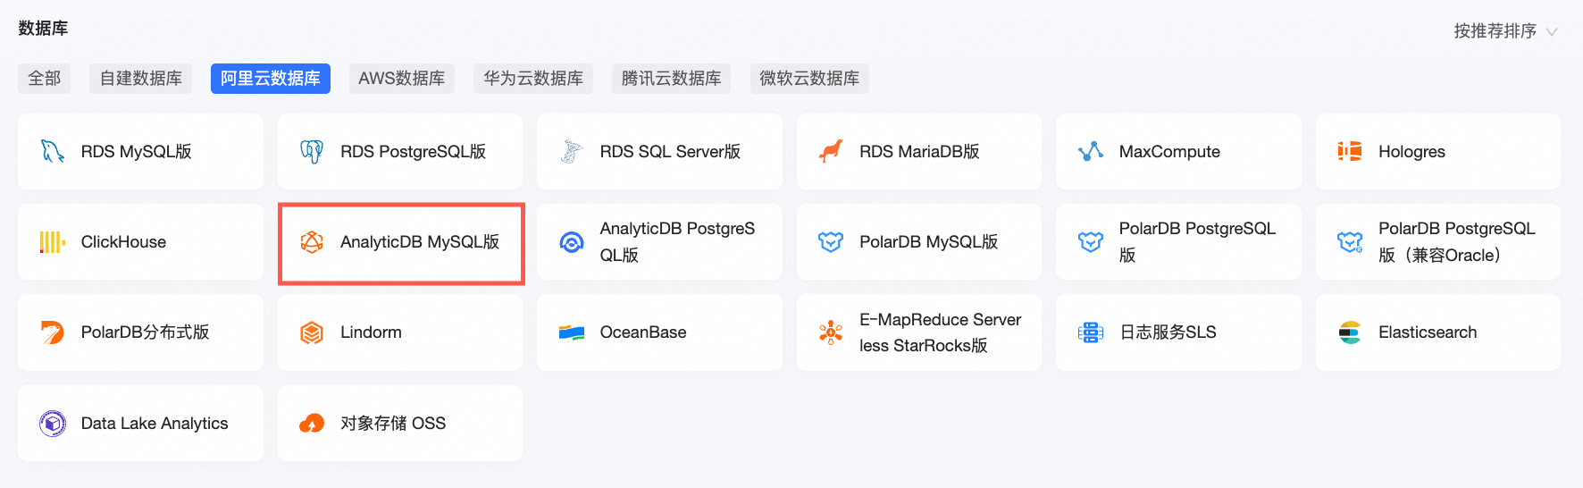Open the 按推荐排序 sort dropdown
Screen dimensions: 1583x488
tap(1506, 31)
